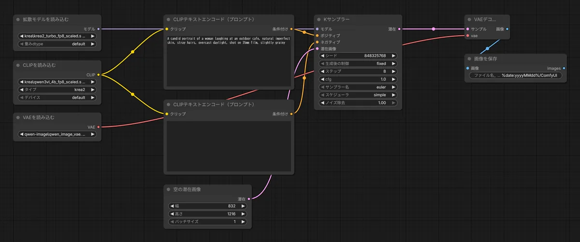
Task: Increase 幅 with its right arrow
Action: tap(243, 206)
